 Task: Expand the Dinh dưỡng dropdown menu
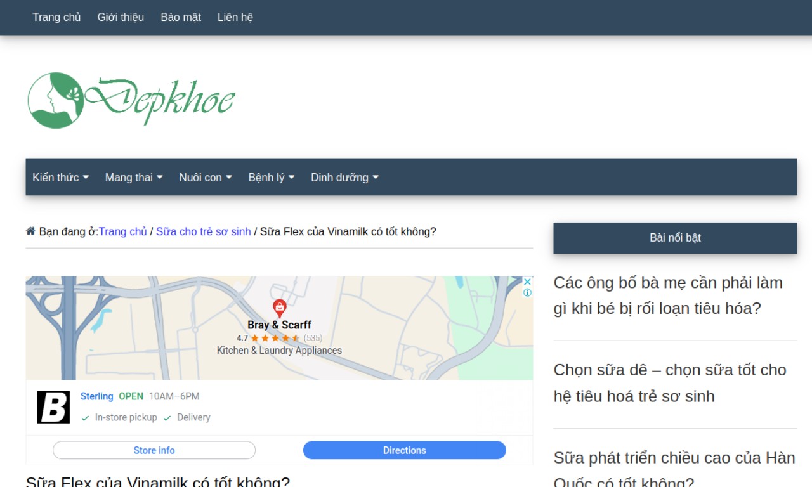[x=344, y=178]
